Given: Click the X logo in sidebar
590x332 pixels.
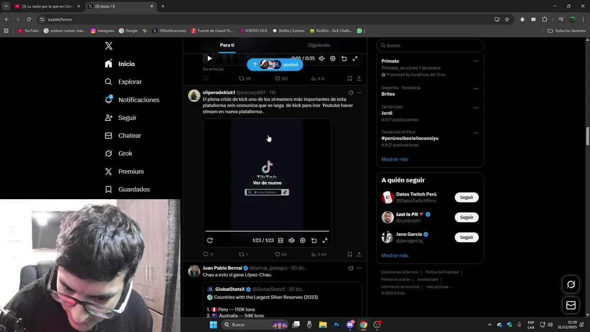Looking at the screenshot, I should (x=108, y=46).
